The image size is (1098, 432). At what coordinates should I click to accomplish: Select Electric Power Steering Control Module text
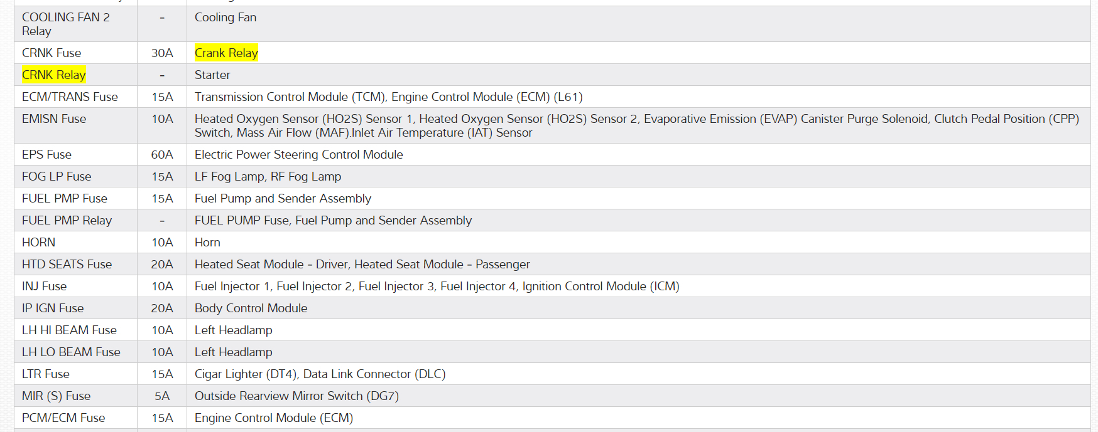[x=298, y=155]
